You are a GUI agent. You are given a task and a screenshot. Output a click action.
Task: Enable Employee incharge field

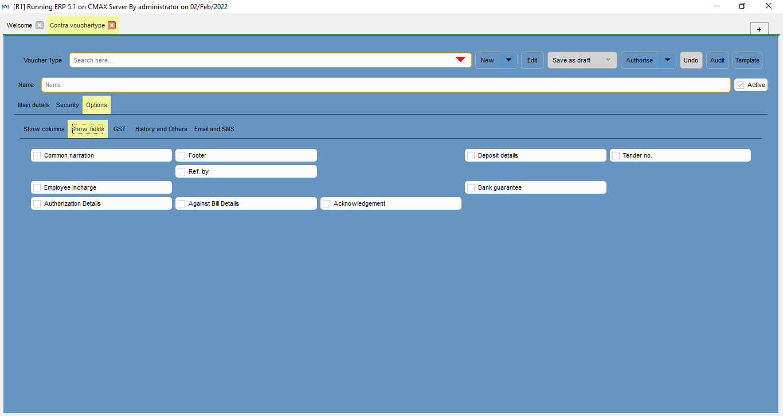coord(37,187)
